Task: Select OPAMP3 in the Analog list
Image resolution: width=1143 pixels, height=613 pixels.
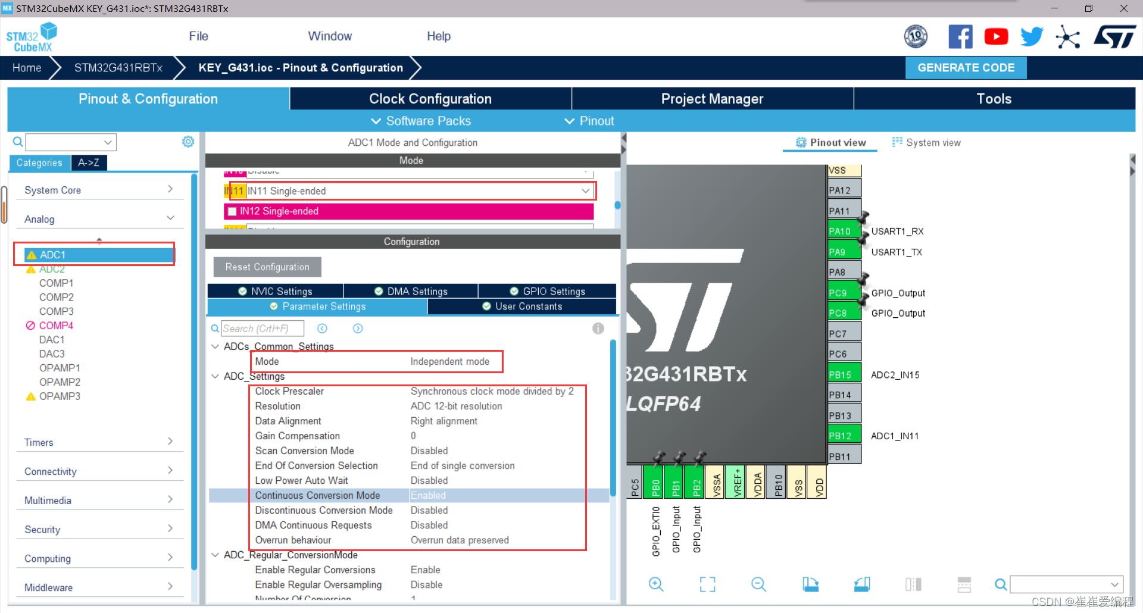Action: tap(60, 396)
